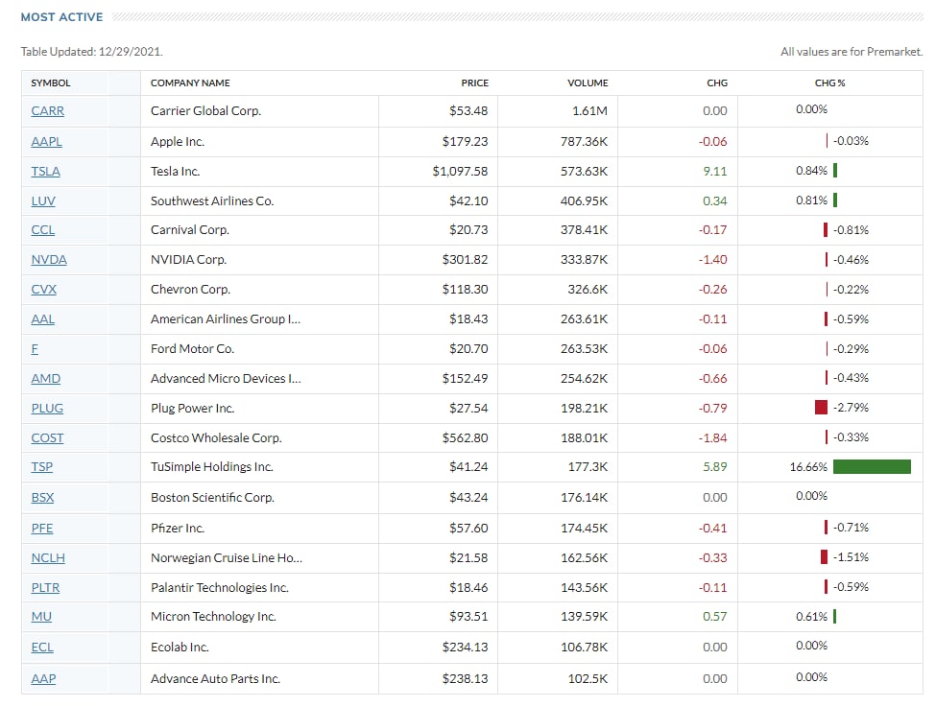
Task: Open the NVDA ticker link
Action: pos(49,260)
